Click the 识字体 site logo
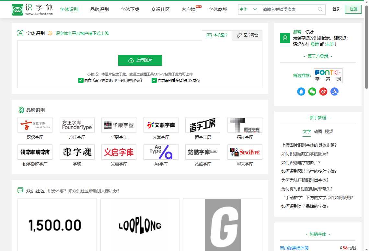Image resolution: width=369 pixels, height=251 pixels. 31,9
